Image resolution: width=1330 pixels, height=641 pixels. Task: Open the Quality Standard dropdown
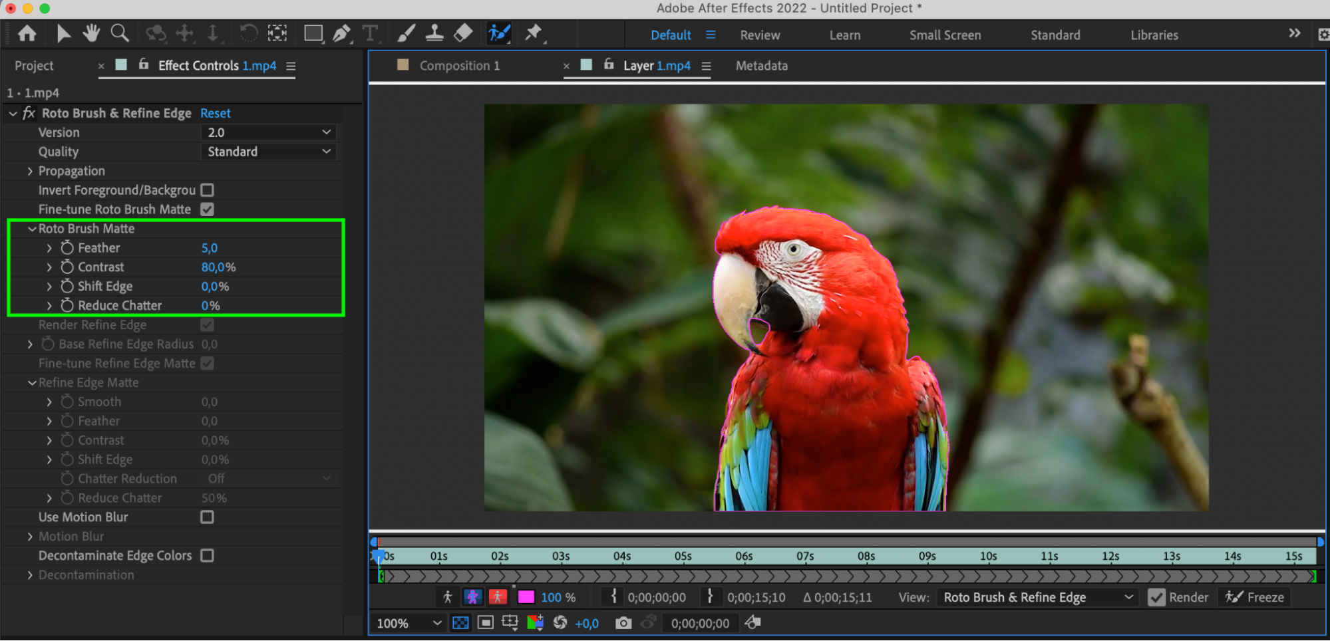click(x=268, y=152)
